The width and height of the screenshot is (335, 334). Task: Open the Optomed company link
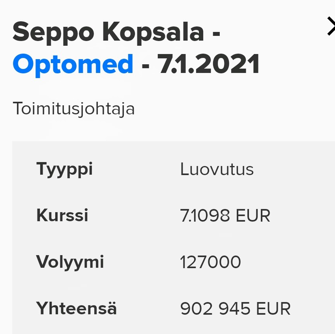[x=73, y=64]
